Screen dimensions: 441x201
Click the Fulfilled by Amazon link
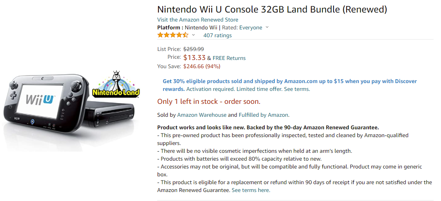click(263, 115)
